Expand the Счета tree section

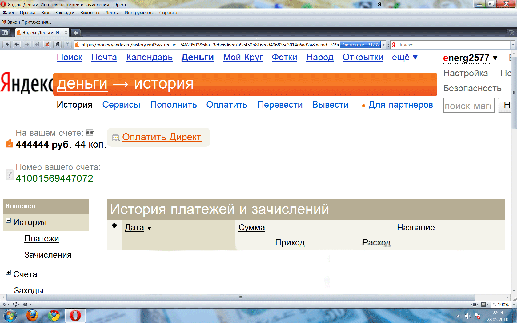tap(9, 273)
